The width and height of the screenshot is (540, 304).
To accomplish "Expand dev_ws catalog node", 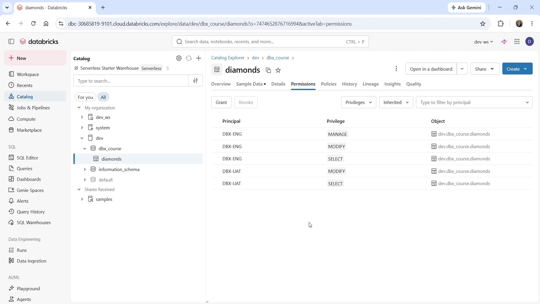I will coord(82,117).
